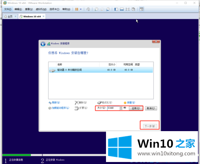
Task: Toggle the library sidebar view icon
Action: pyautogui.click(x=116, y=9)
